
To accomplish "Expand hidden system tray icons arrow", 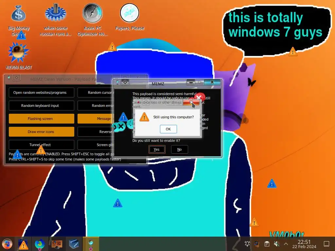I will click(286, 243).
